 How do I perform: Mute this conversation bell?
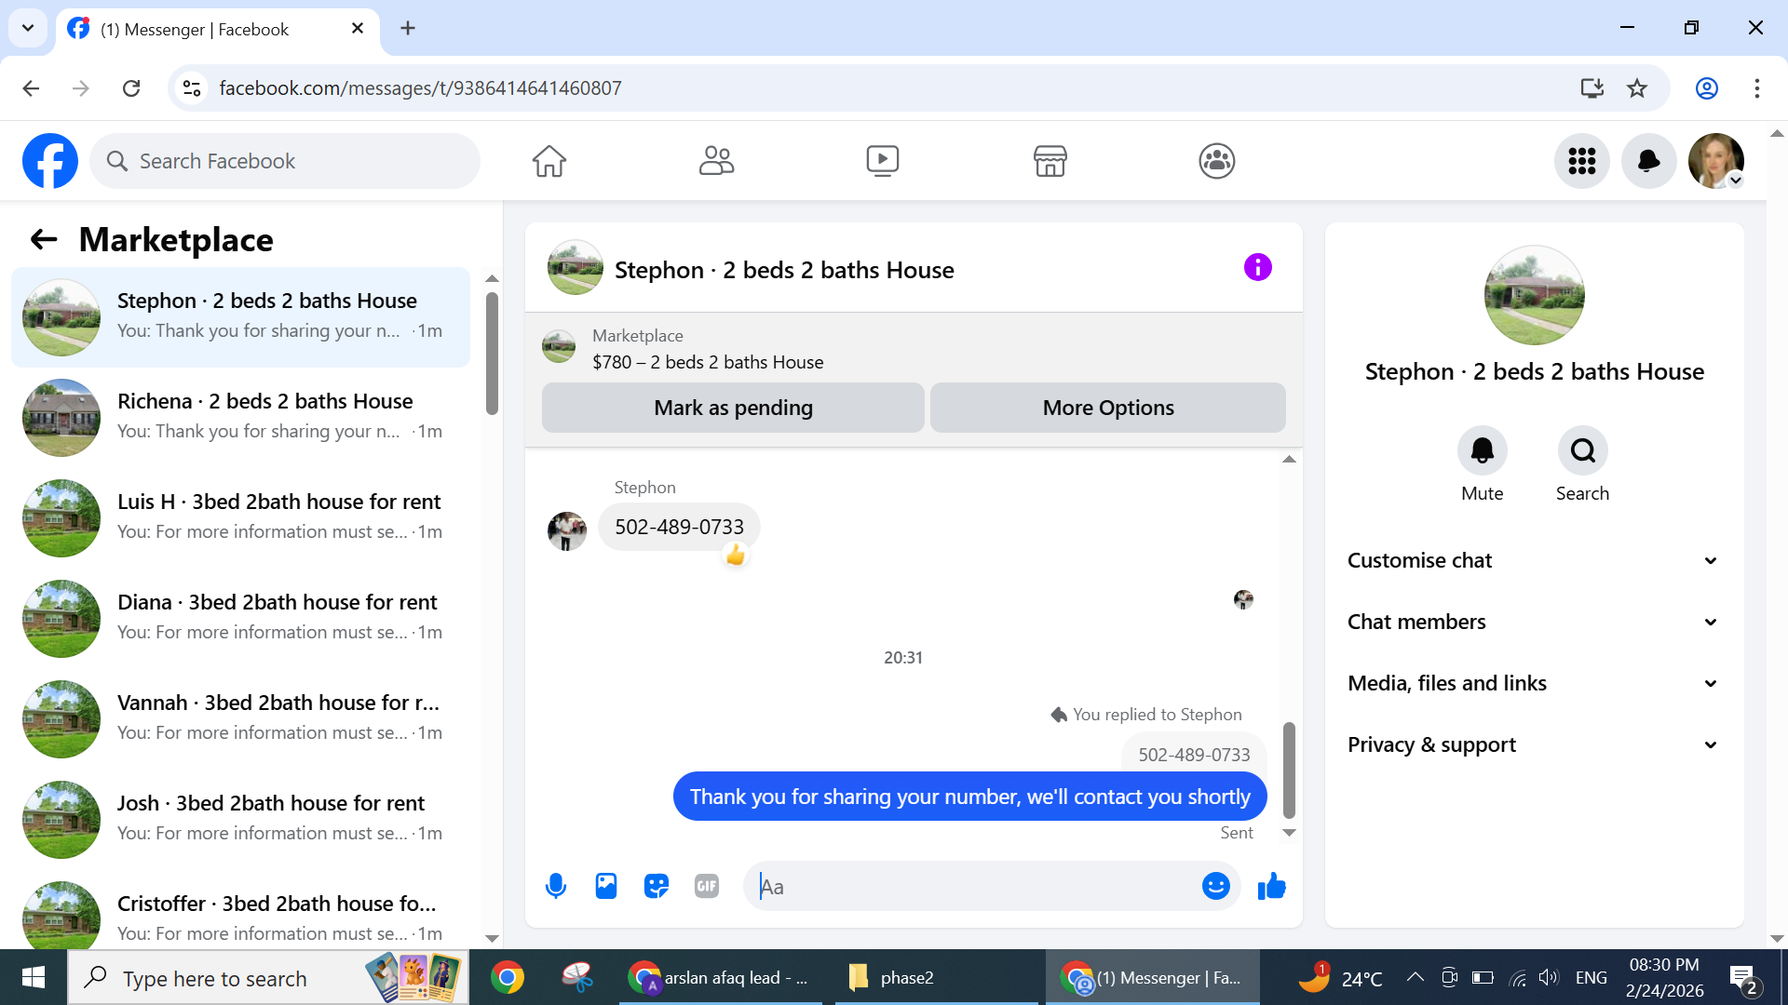pos(1482,451)
